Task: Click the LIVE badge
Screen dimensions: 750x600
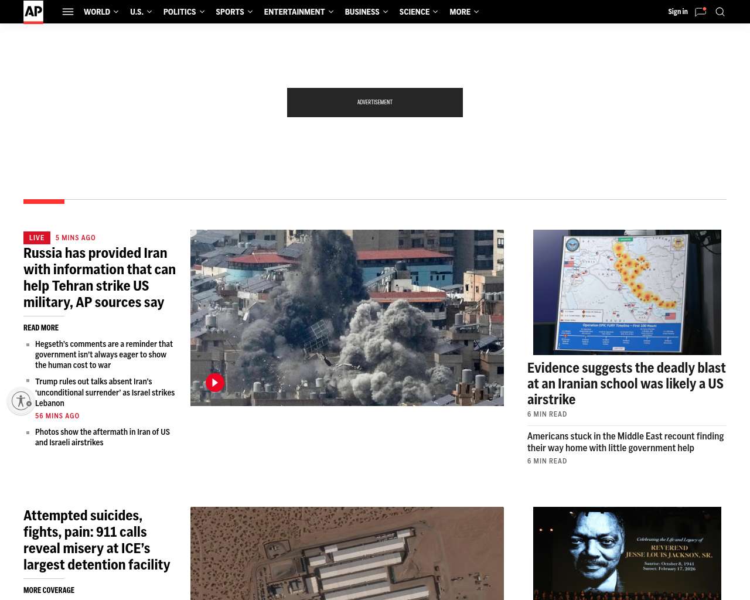Action: click(37, 238)
